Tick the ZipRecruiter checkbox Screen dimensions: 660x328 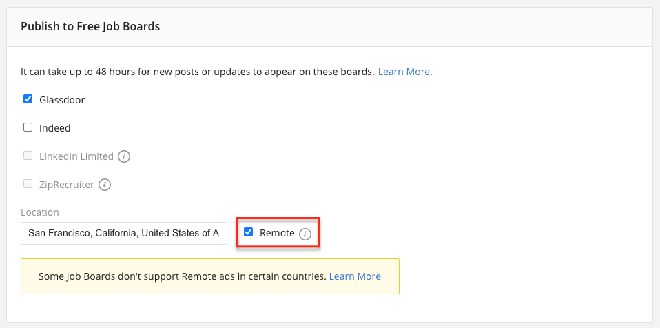pyautogui.click(x=28, y=184)
